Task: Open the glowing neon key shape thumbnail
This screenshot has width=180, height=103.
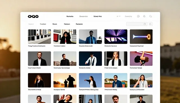Action: coord(141,37)
